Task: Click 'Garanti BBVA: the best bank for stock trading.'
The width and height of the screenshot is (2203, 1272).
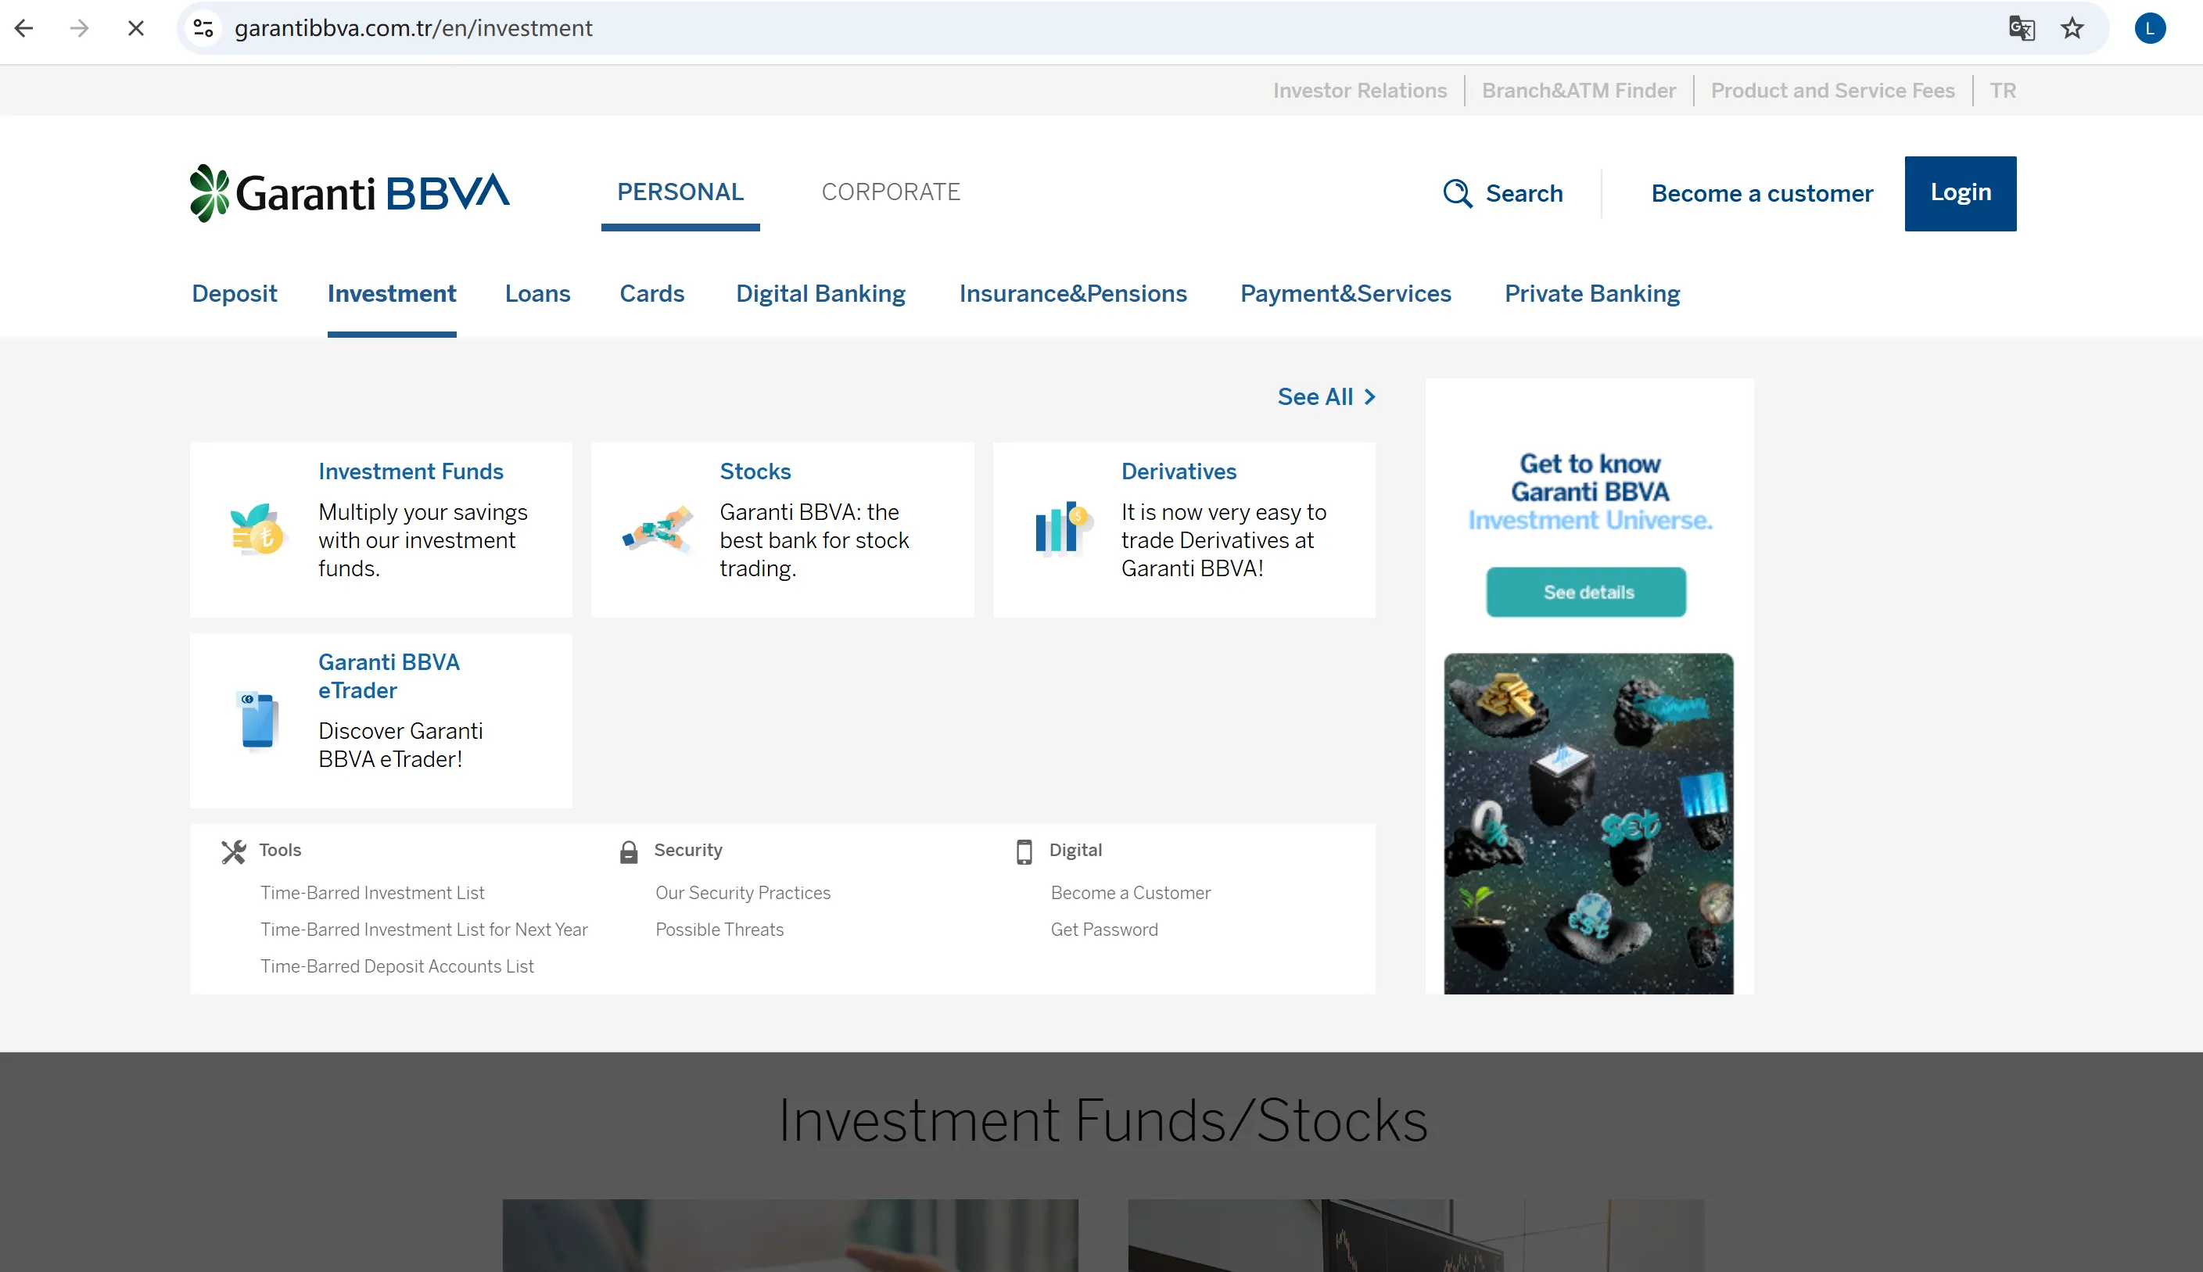Action: tap(814, 540)
